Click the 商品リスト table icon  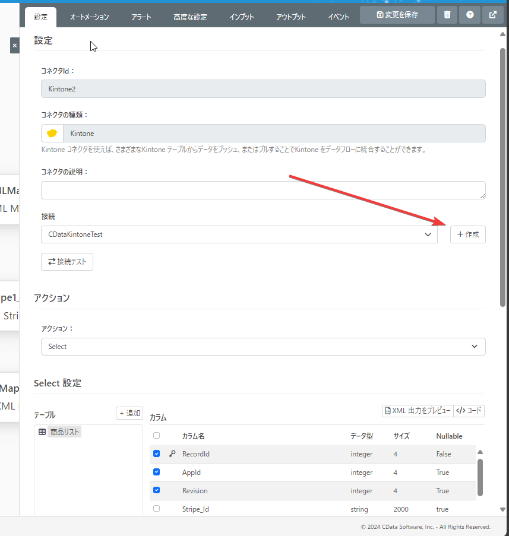point(42,432)
